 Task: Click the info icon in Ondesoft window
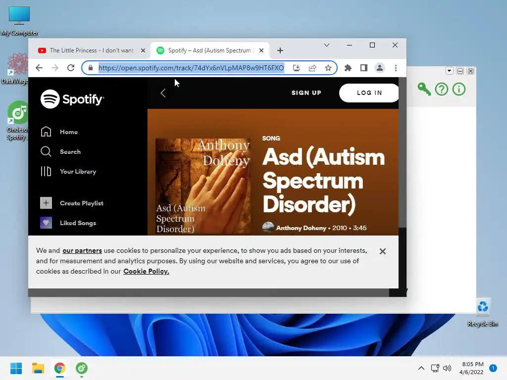pos(459,89)
